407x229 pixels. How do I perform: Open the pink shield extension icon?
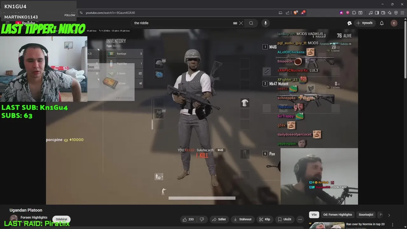pos(348,13)
